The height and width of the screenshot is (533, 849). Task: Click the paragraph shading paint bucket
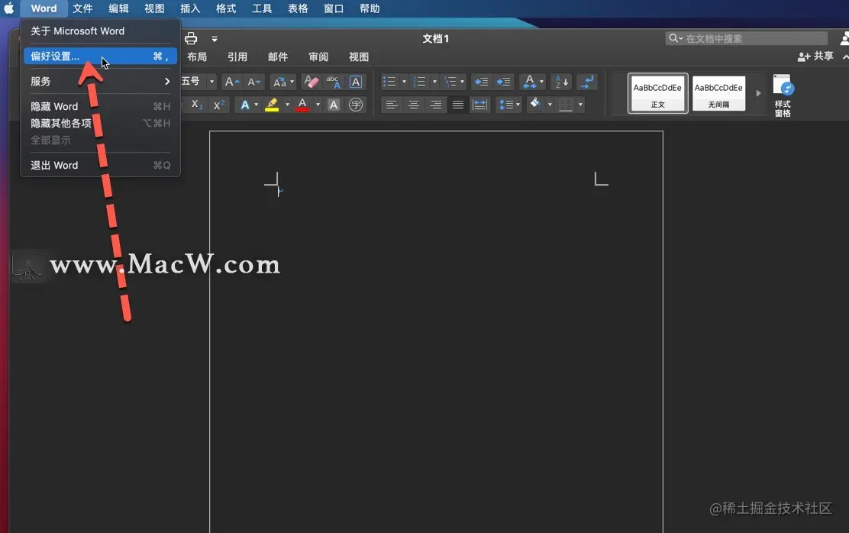tap(535, 103)
